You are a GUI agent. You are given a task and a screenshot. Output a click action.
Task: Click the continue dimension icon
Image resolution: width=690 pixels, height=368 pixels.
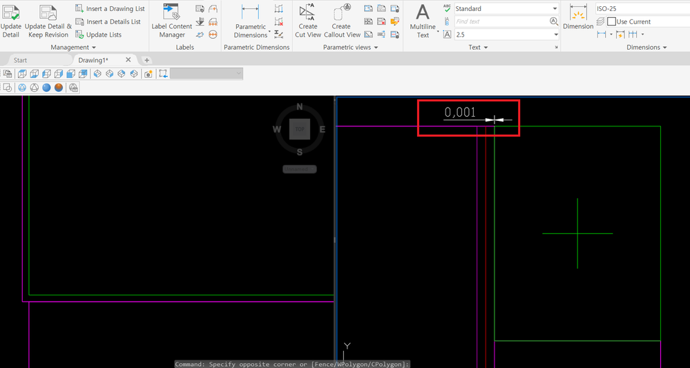pyautogui.click(x=633, y=35)
